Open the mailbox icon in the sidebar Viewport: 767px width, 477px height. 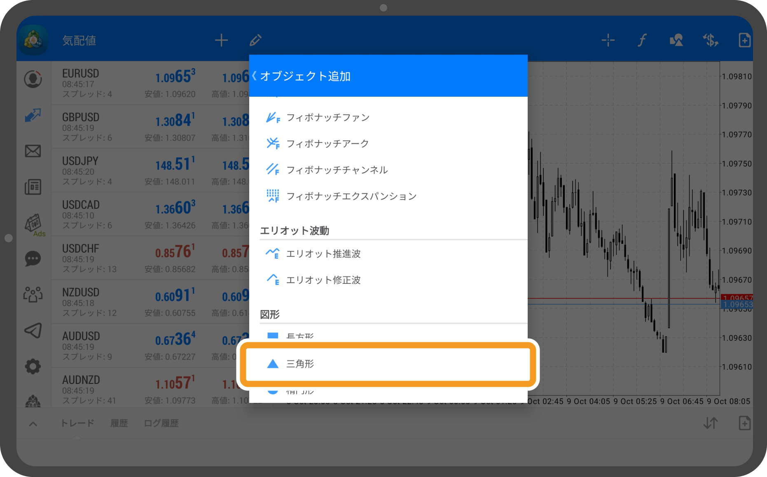[x=33, y=151]
